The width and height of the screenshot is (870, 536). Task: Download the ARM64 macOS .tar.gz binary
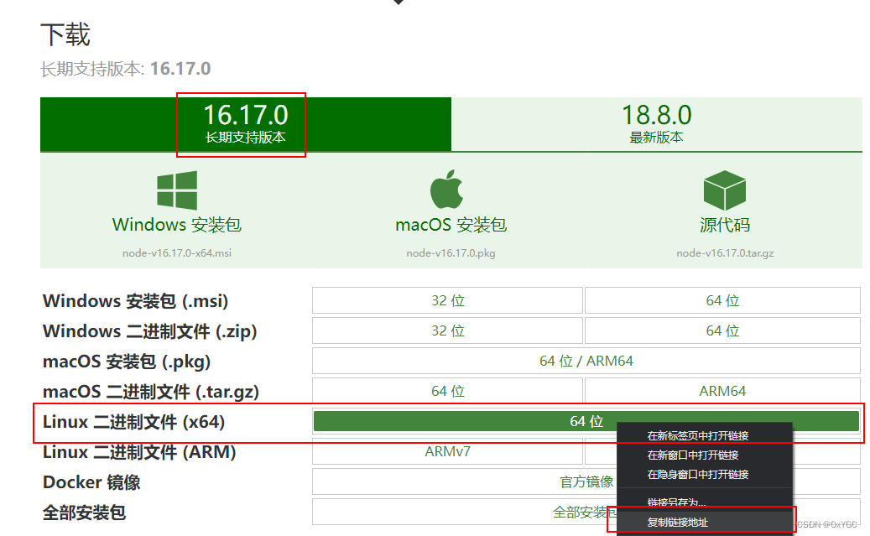pos(722,391)
